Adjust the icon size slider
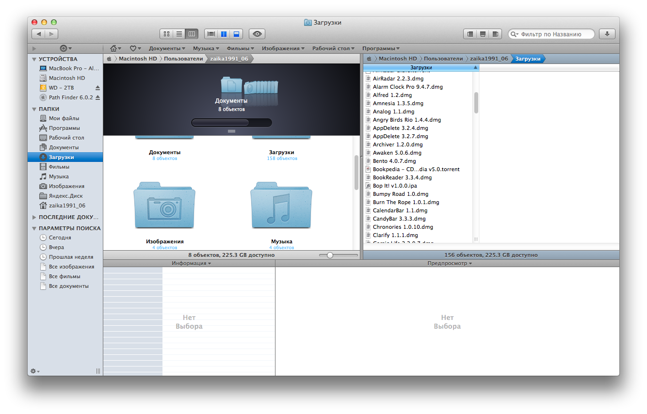This screenshot has width=647, height=414. (x=330, y=255)
